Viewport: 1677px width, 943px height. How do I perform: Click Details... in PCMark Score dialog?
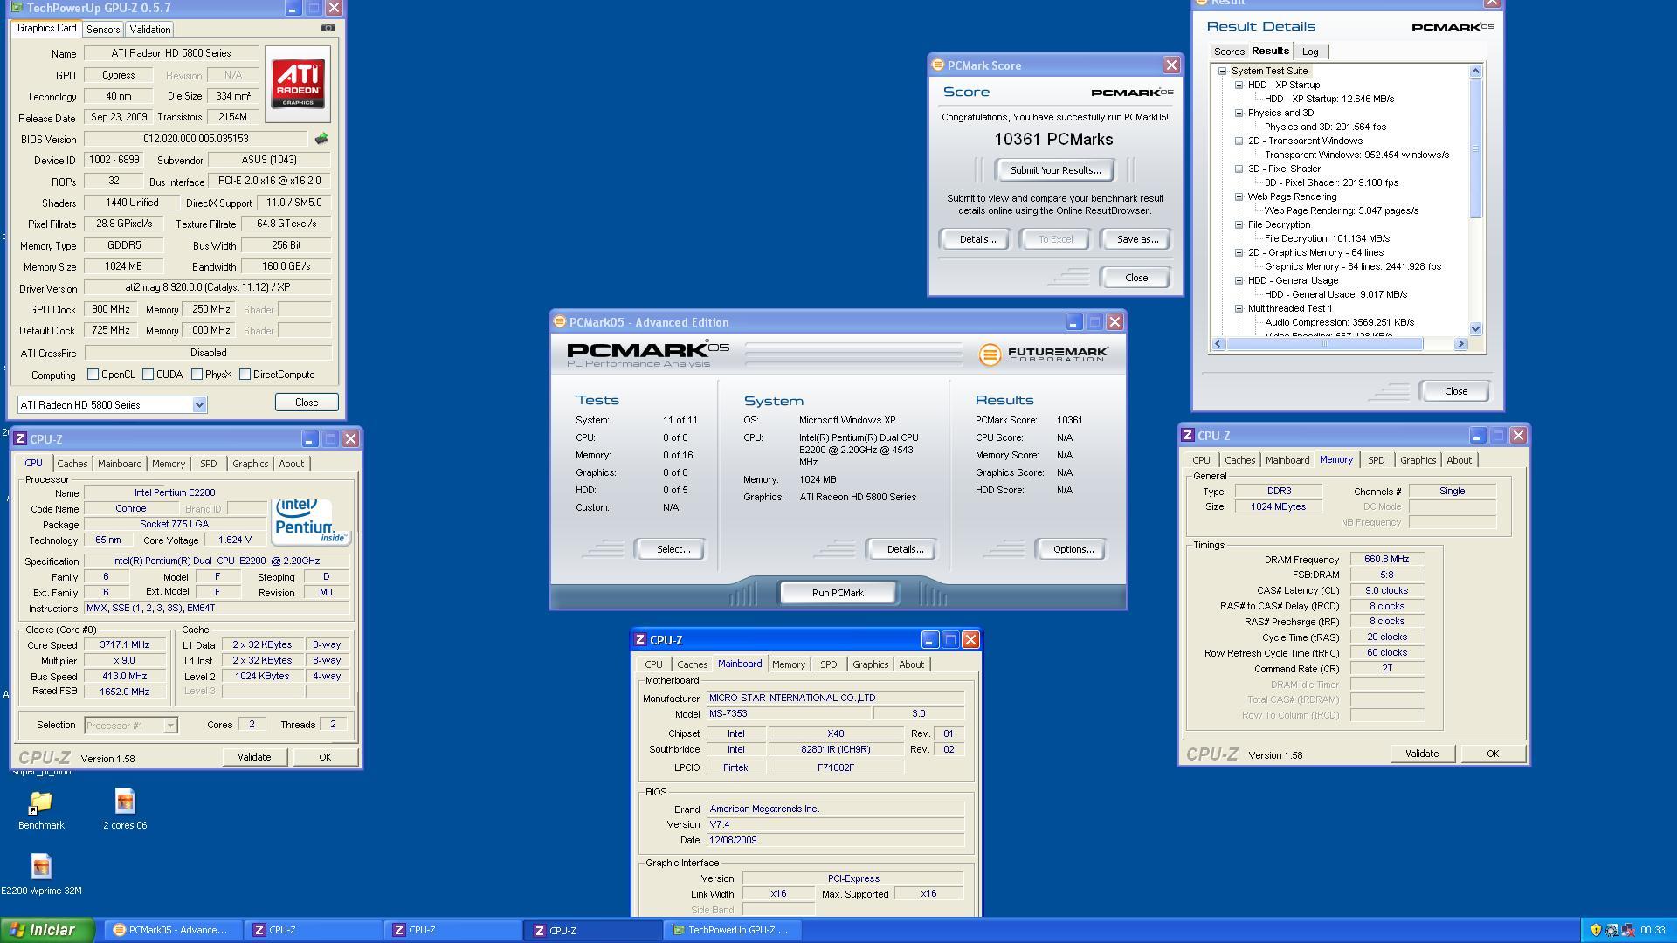[x=977, y=239]
